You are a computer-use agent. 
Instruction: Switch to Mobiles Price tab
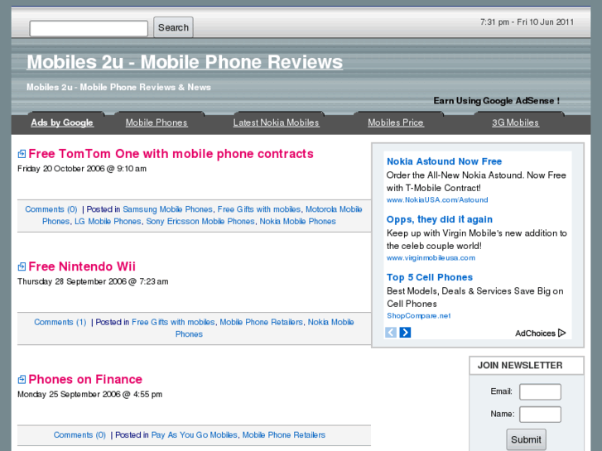pos(396,122)
